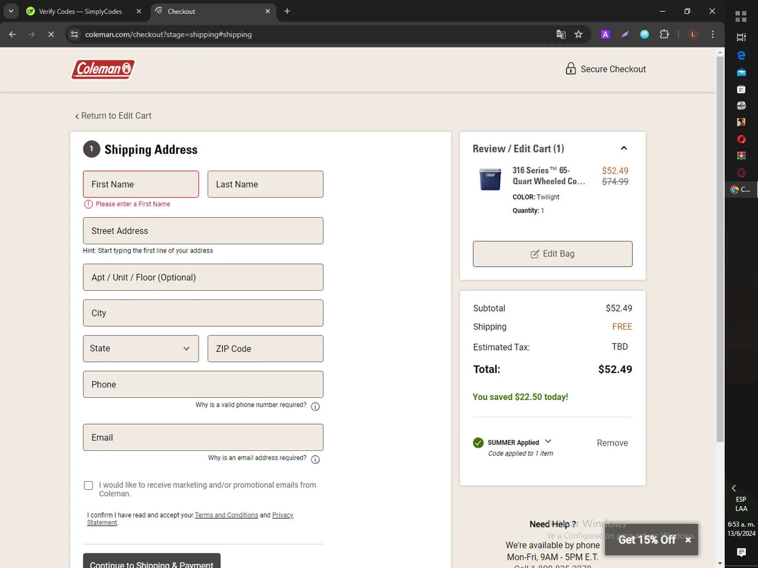This screenshot has height=568, width=758.
Task: Click the red Opera icon in sidebar
Action: click(x=741, y=139)
